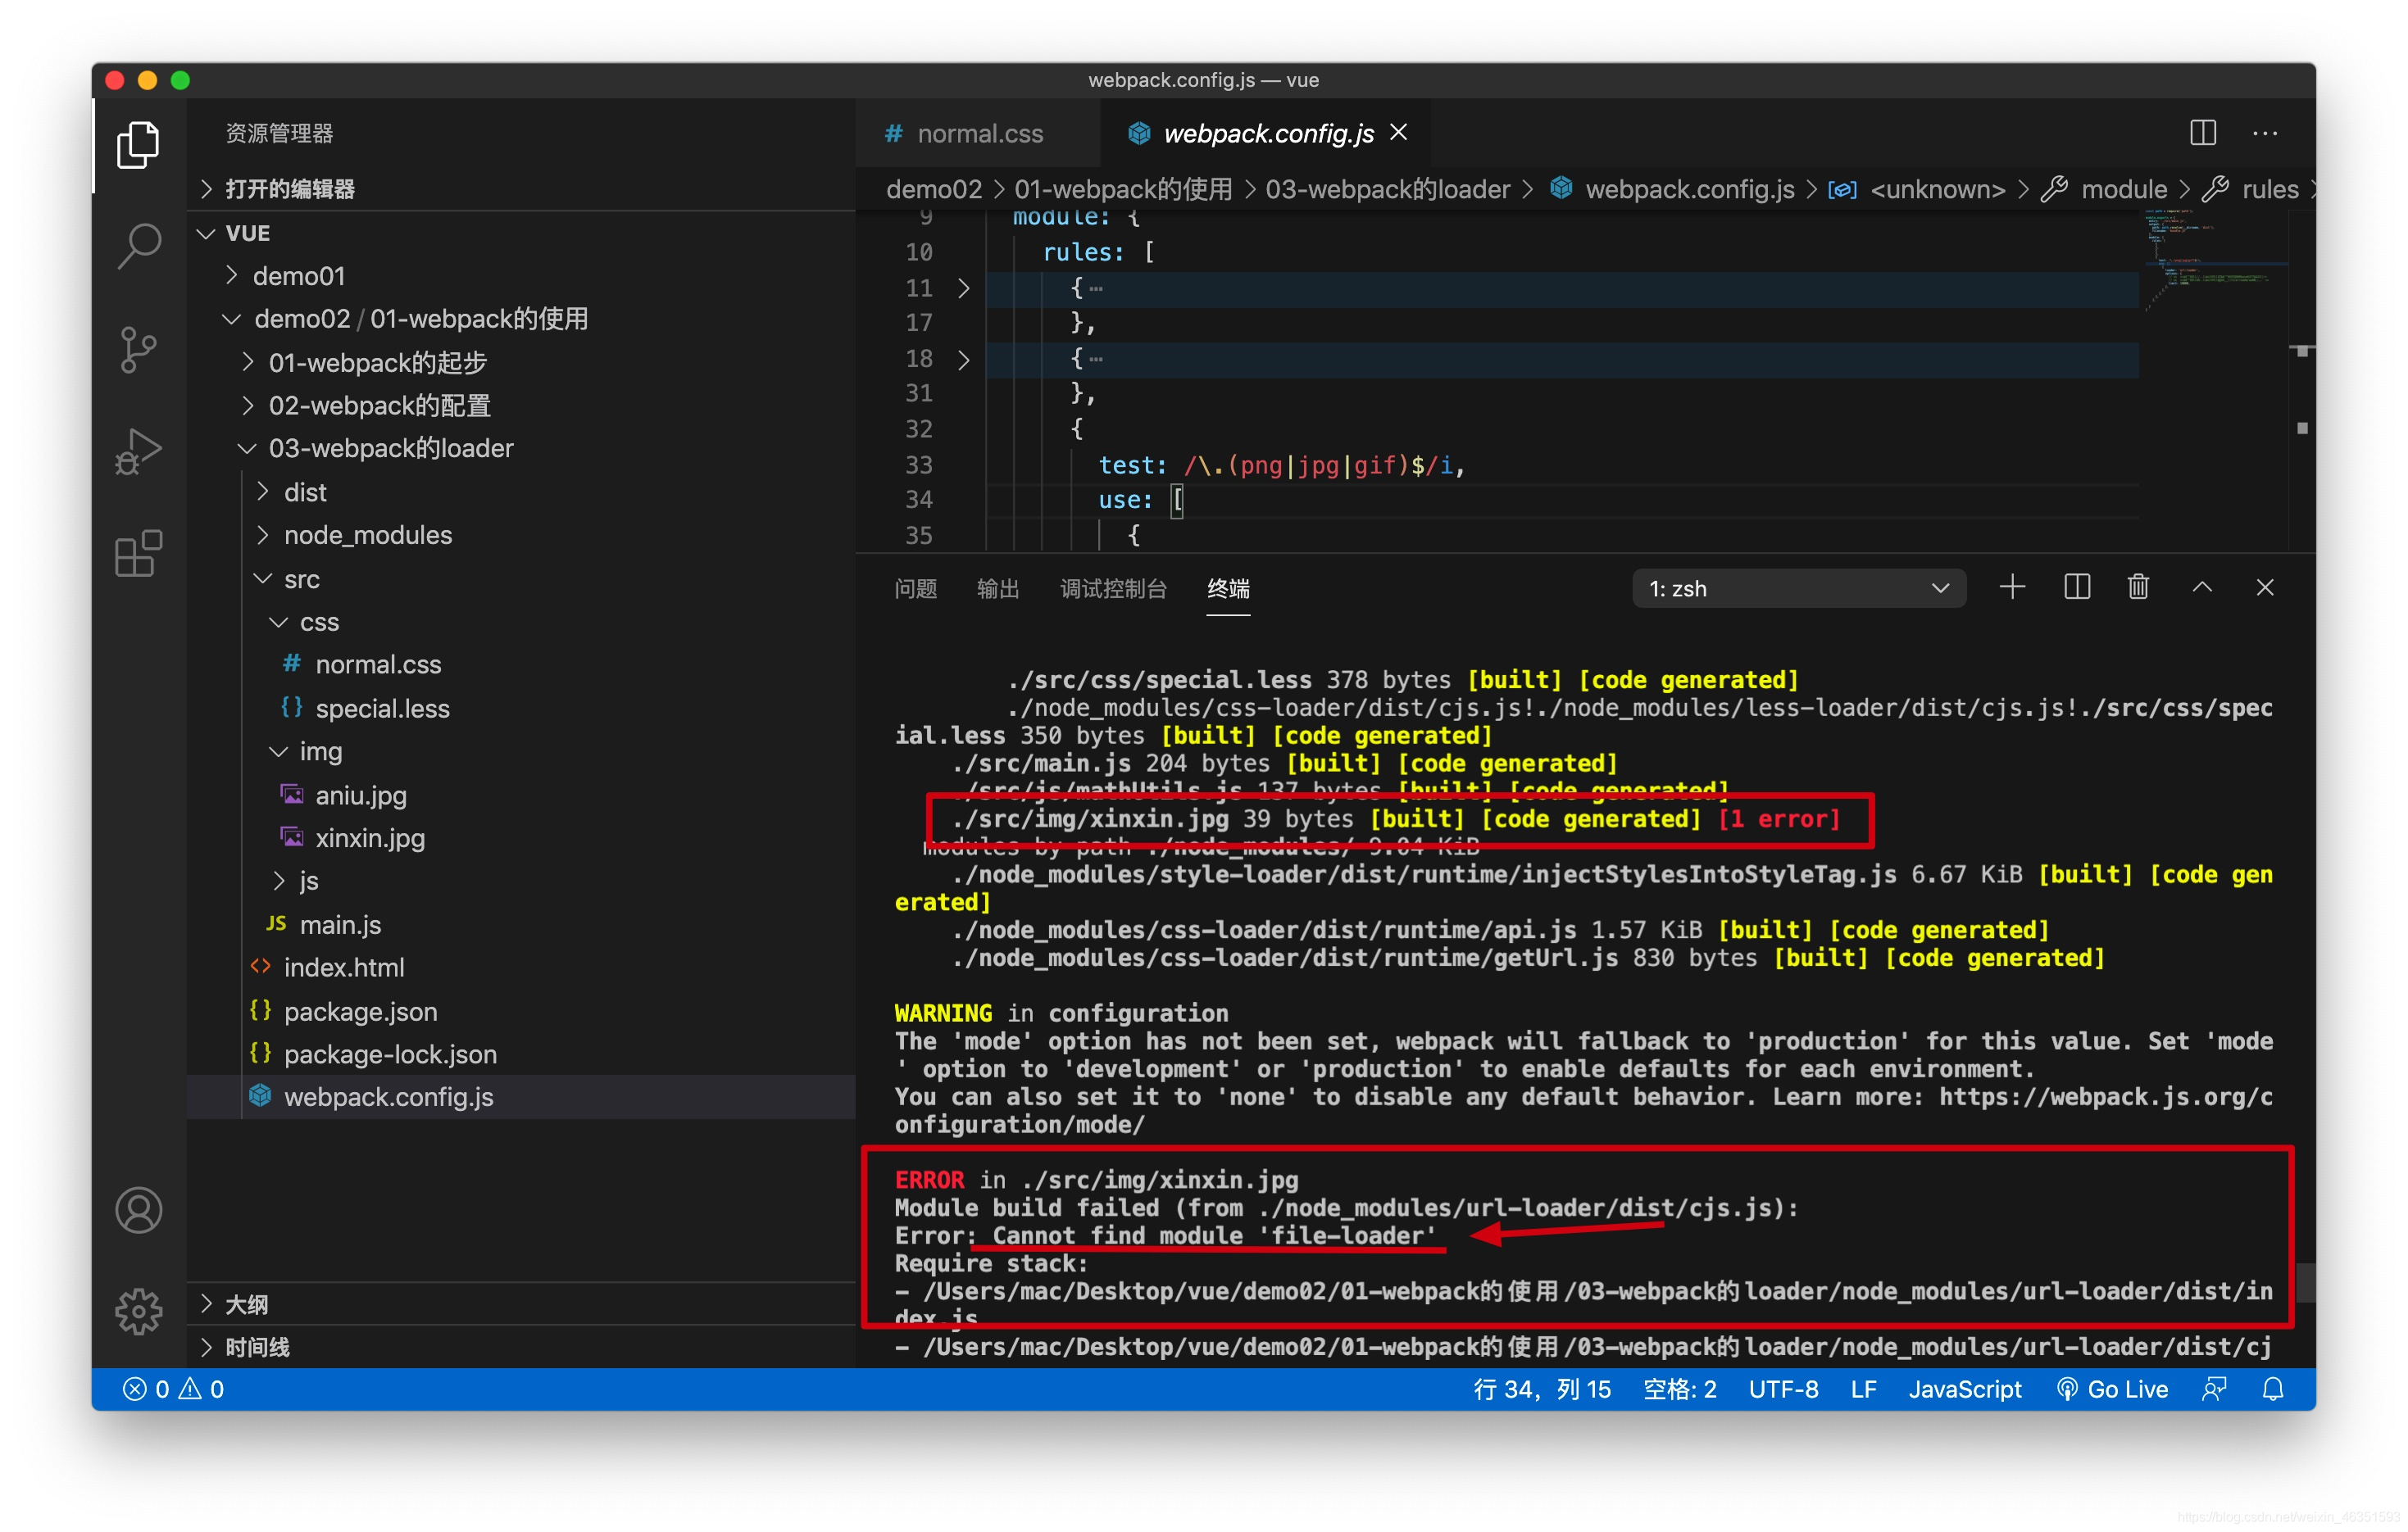Change the LF end of line sequence
The width and height of the screenshot is (2408, 1532).
tap(1863, 1389)
